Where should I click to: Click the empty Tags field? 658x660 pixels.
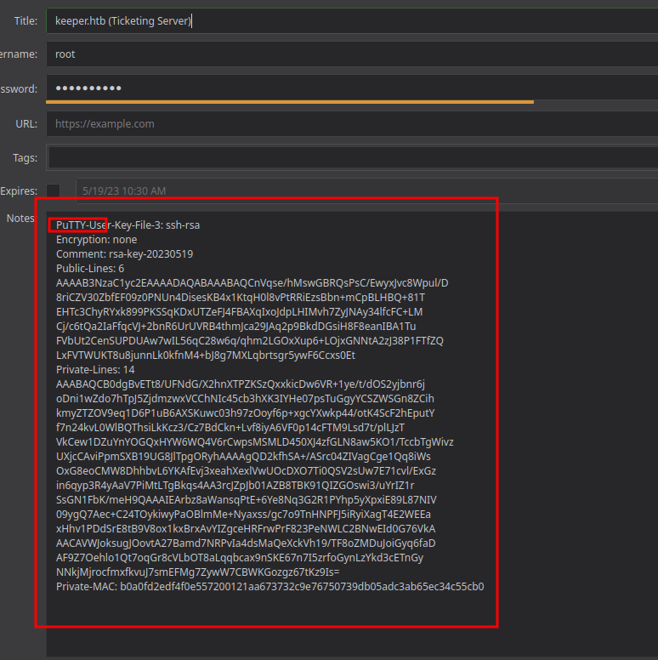(353, 158)
